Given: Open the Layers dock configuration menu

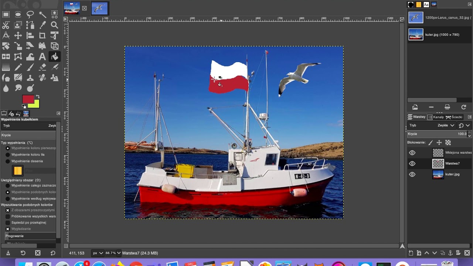Looking at the screenshot, I should pos(470,117).
